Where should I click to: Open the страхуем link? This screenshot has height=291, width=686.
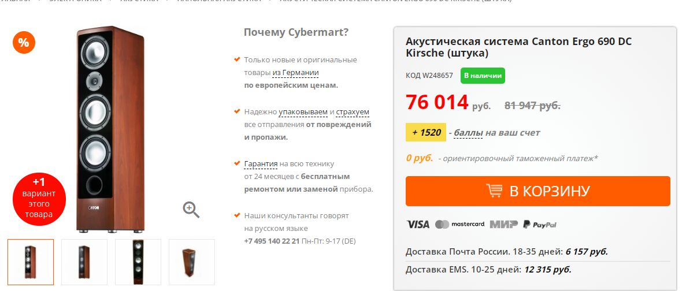pyautogui.click(x=353, y=112)
